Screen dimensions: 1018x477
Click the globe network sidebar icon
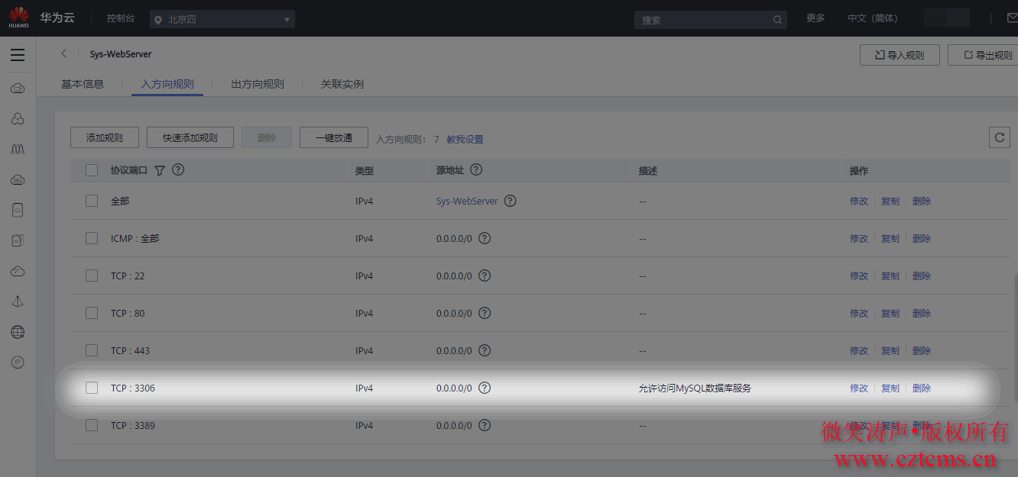tap(18, 332)
